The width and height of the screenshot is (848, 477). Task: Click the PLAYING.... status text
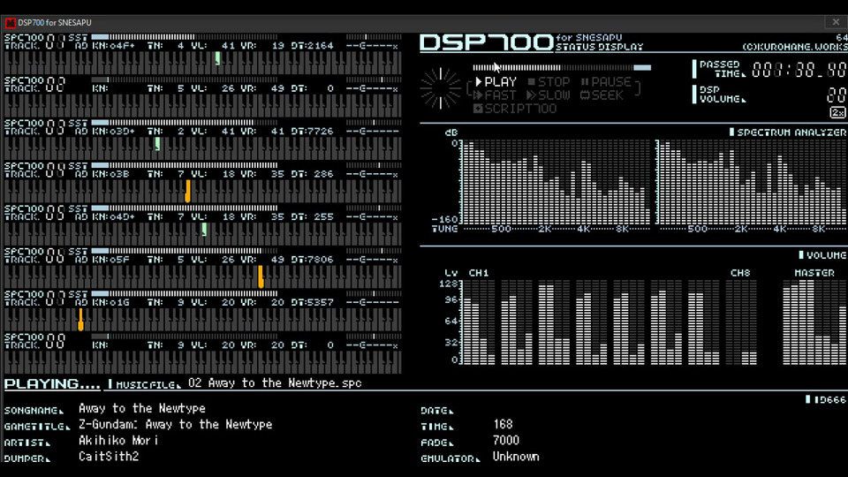[52, 384]
